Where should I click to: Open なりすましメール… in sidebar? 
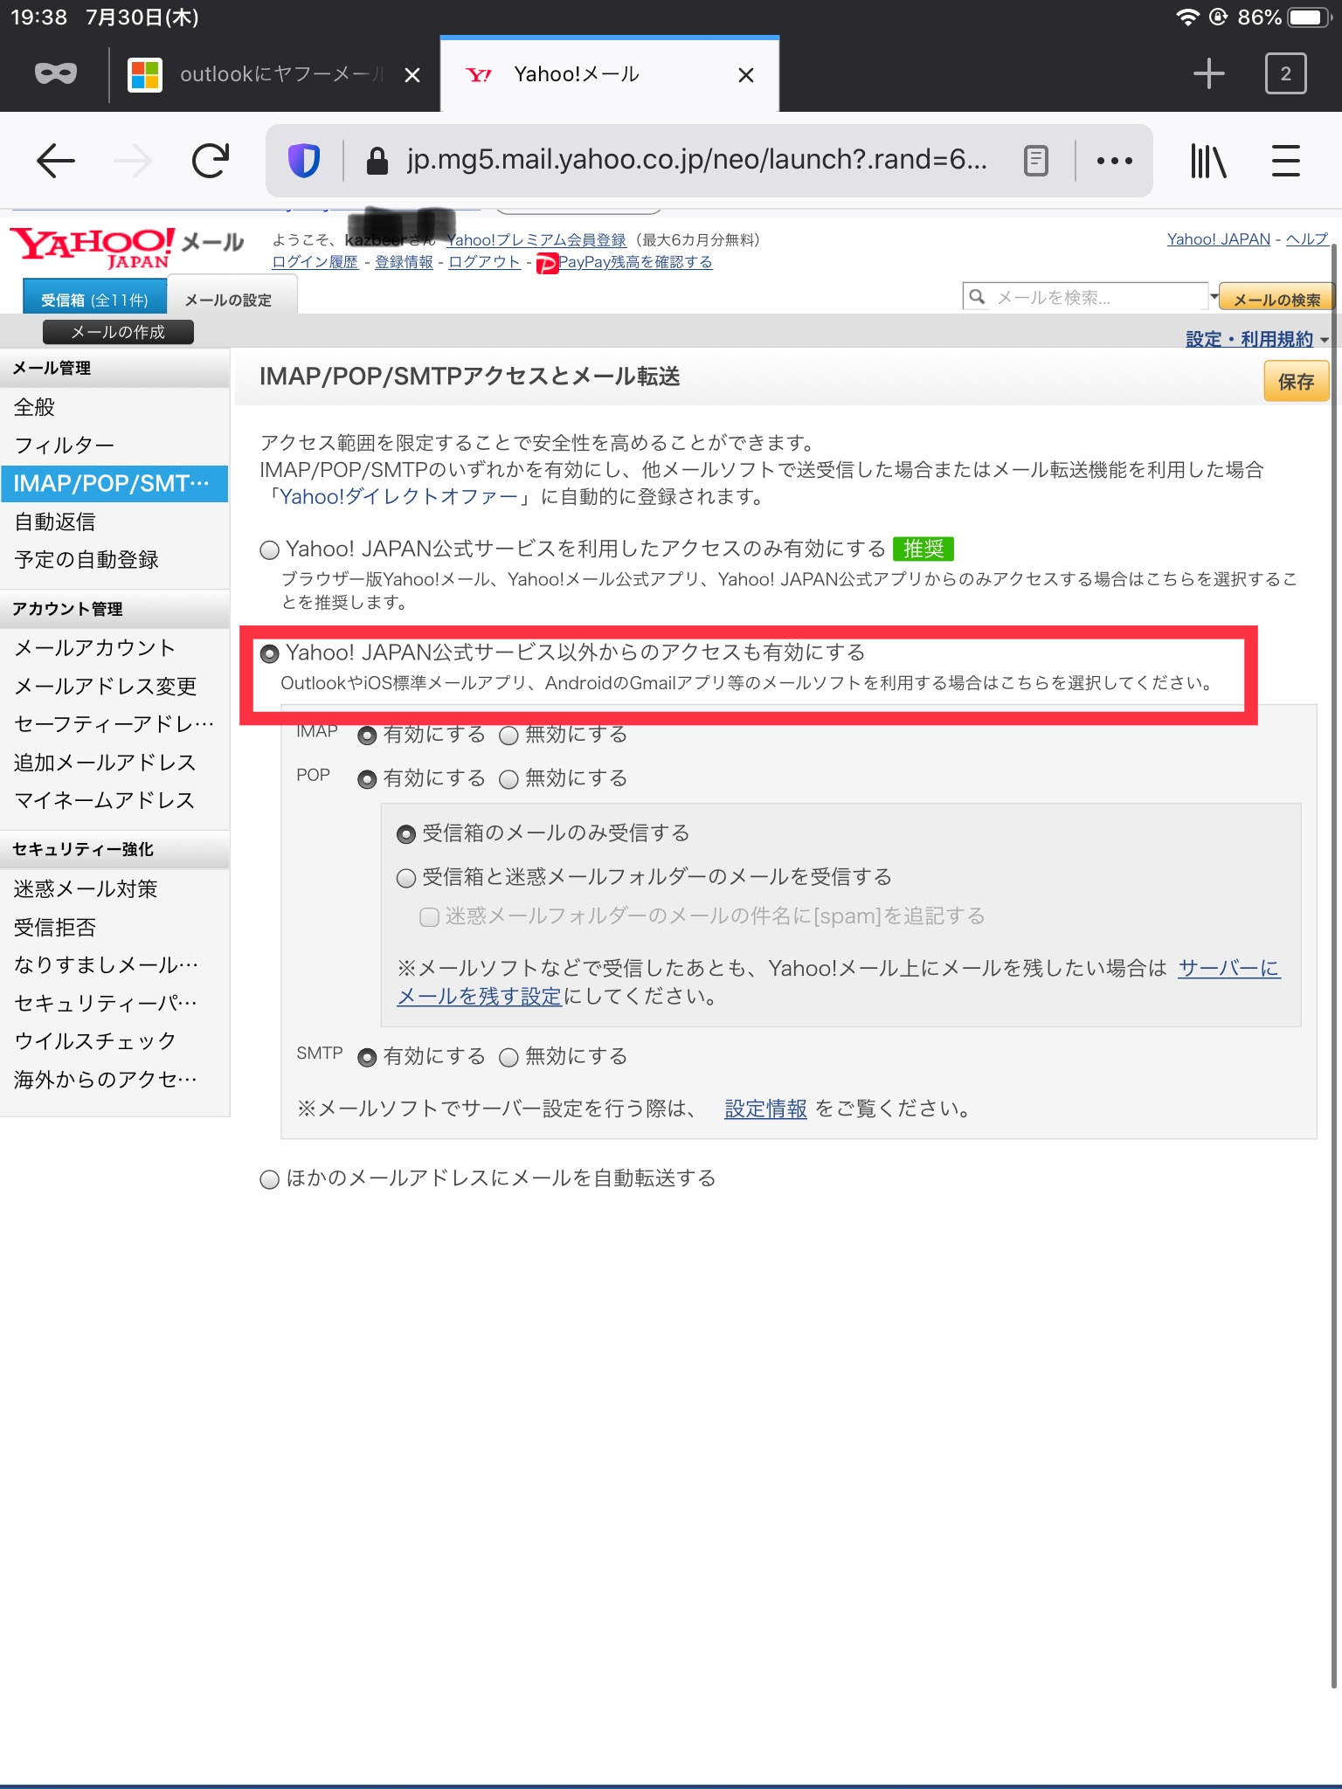point(114,965)
